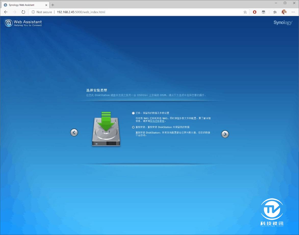
Task: Click the browser profile avatar icon
Action: point(284,12)
